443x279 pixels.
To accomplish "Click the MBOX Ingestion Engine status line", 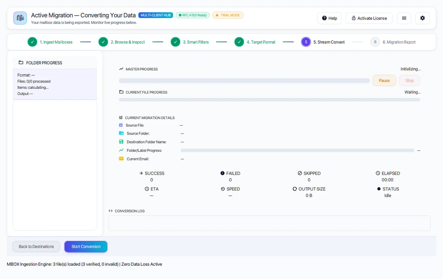I will point(85,264).
